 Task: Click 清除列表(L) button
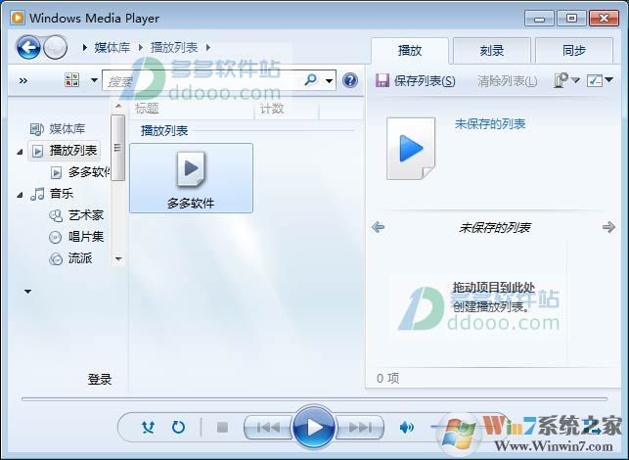click(507, 81)
